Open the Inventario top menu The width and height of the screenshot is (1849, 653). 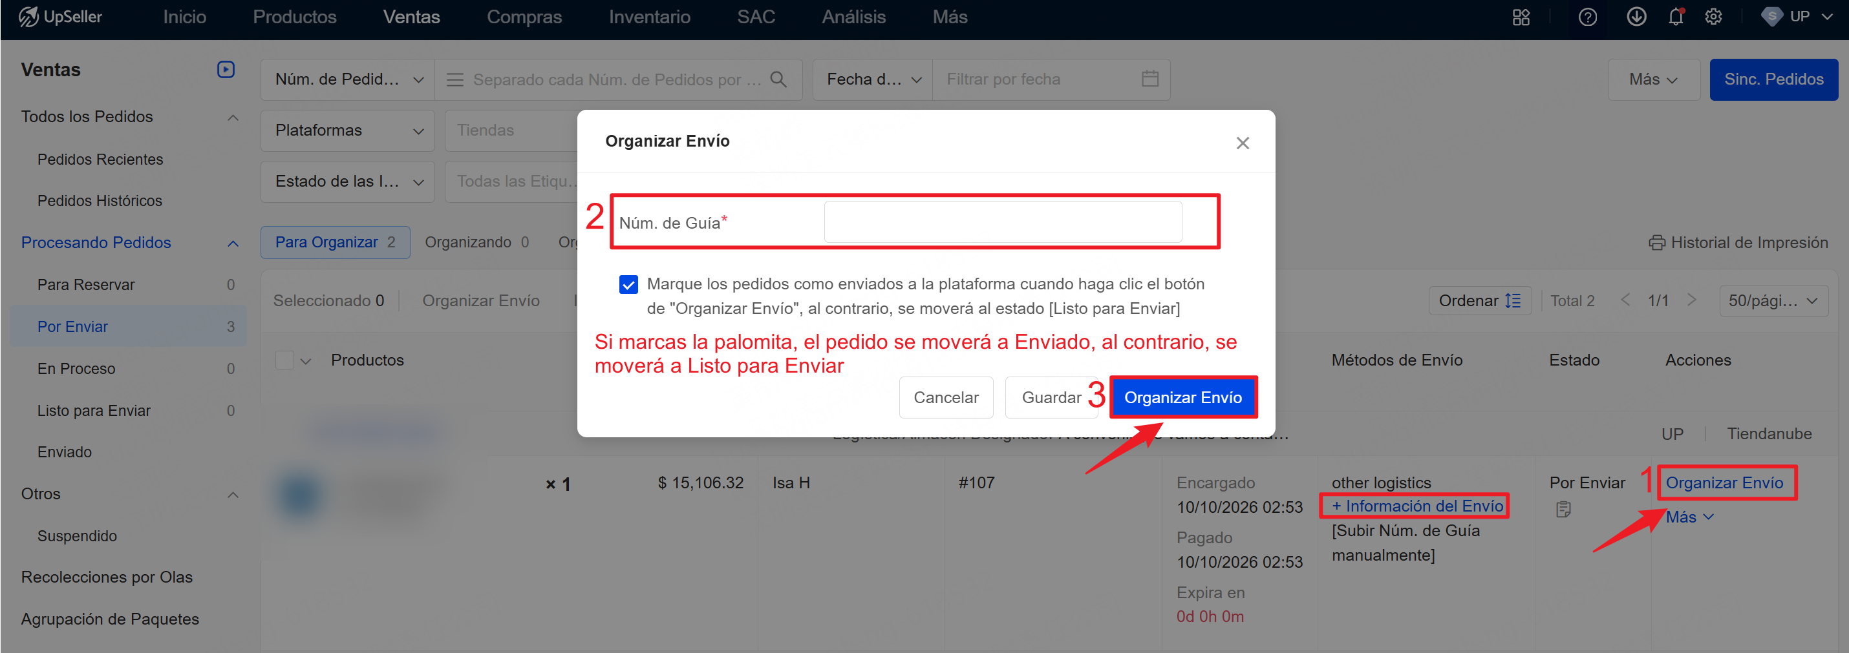[x=650, y=17]
